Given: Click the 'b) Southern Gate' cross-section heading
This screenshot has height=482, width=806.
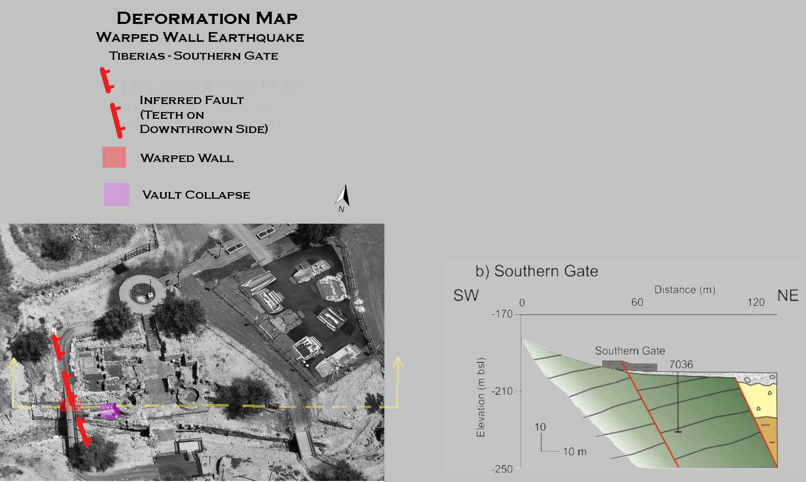Looking at the screenshot, I should [536, 271].
